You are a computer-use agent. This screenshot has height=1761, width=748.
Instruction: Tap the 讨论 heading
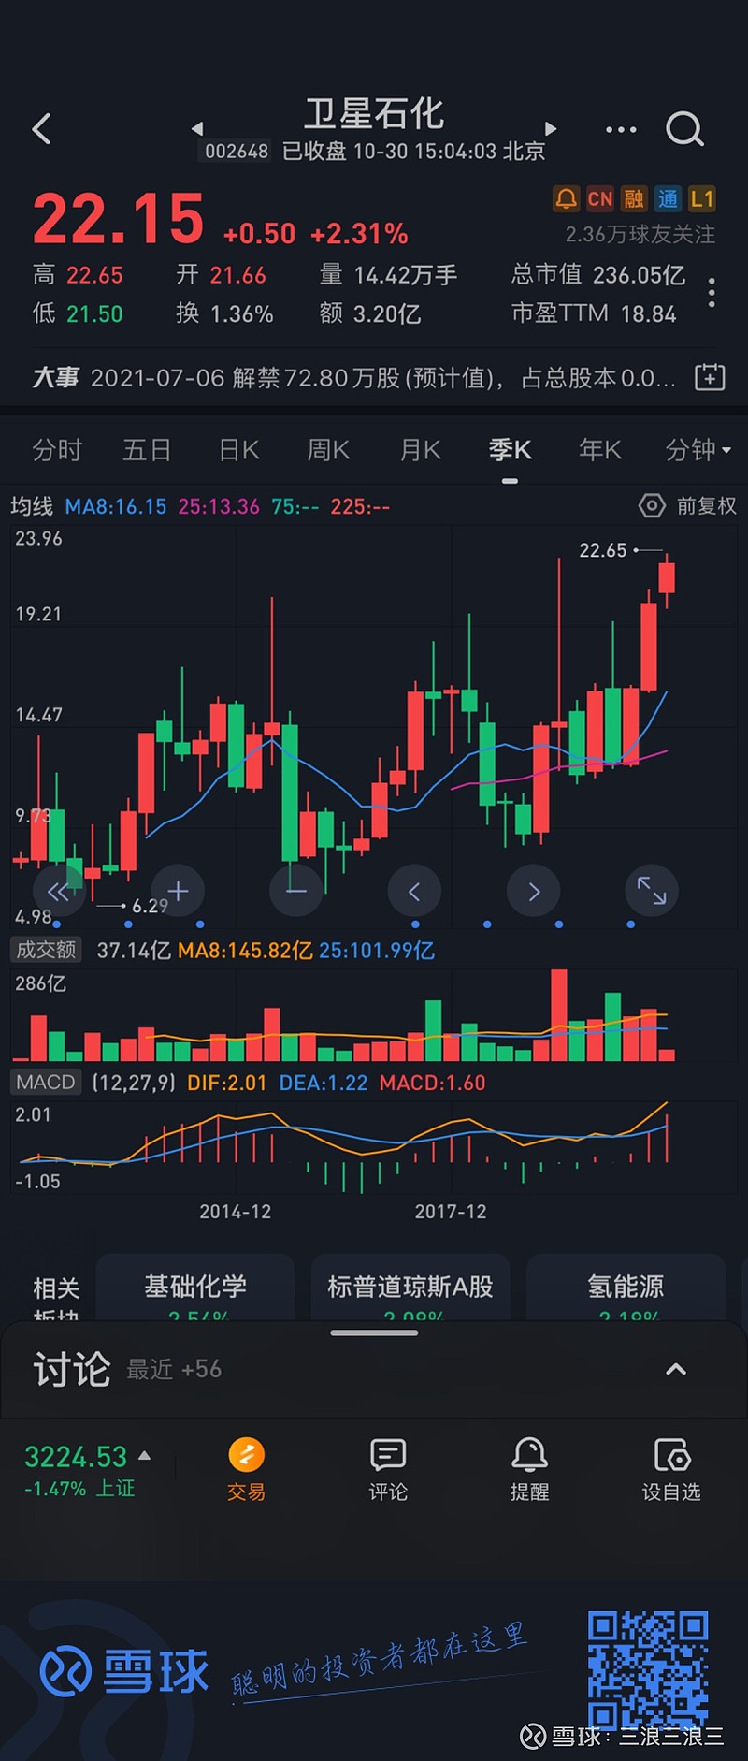pyautogui.click(x=72, y=1370)
